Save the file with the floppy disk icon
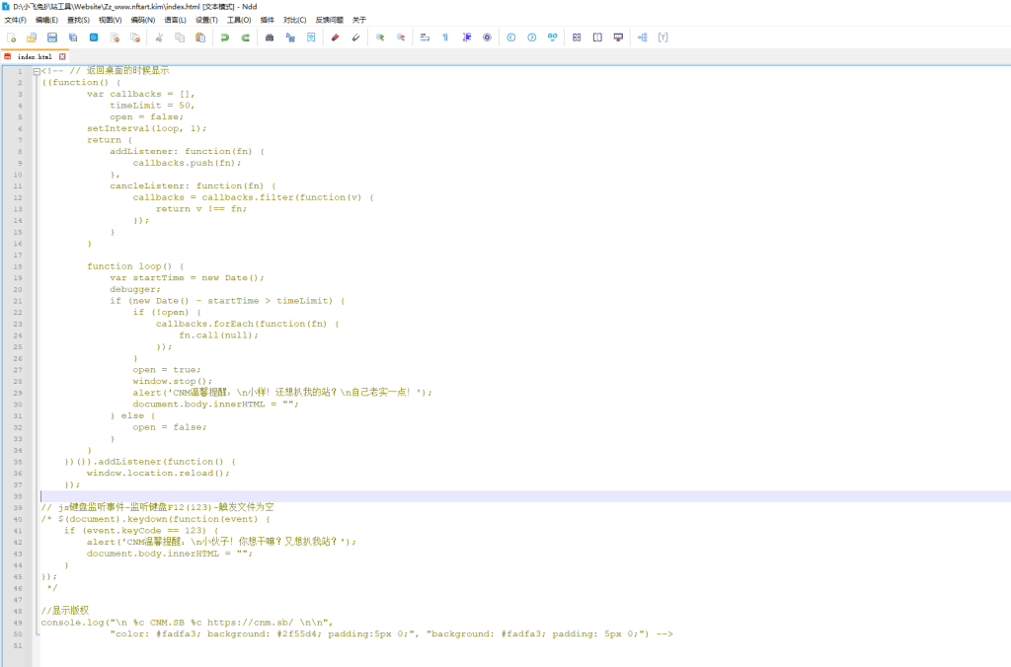Screen dimensions: 1011x667 52,37
